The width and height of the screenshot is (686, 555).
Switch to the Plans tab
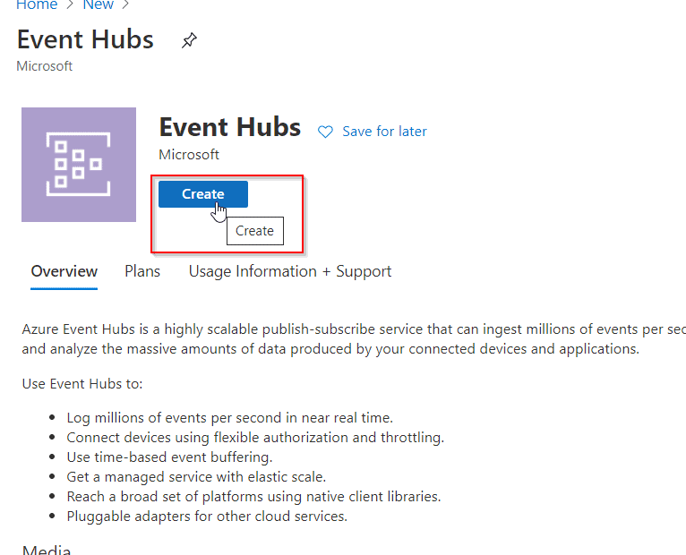click(142, 271)
